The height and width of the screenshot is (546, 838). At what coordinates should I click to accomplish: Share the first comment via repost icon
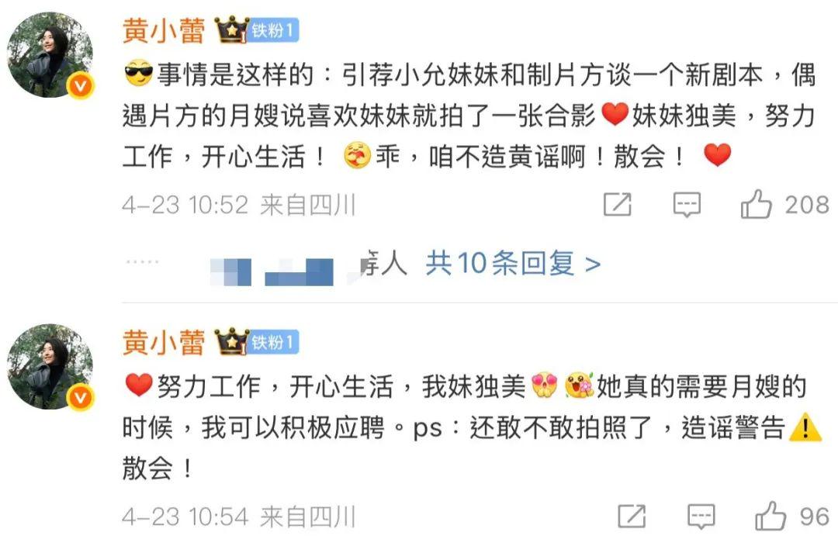click(618, 204)
